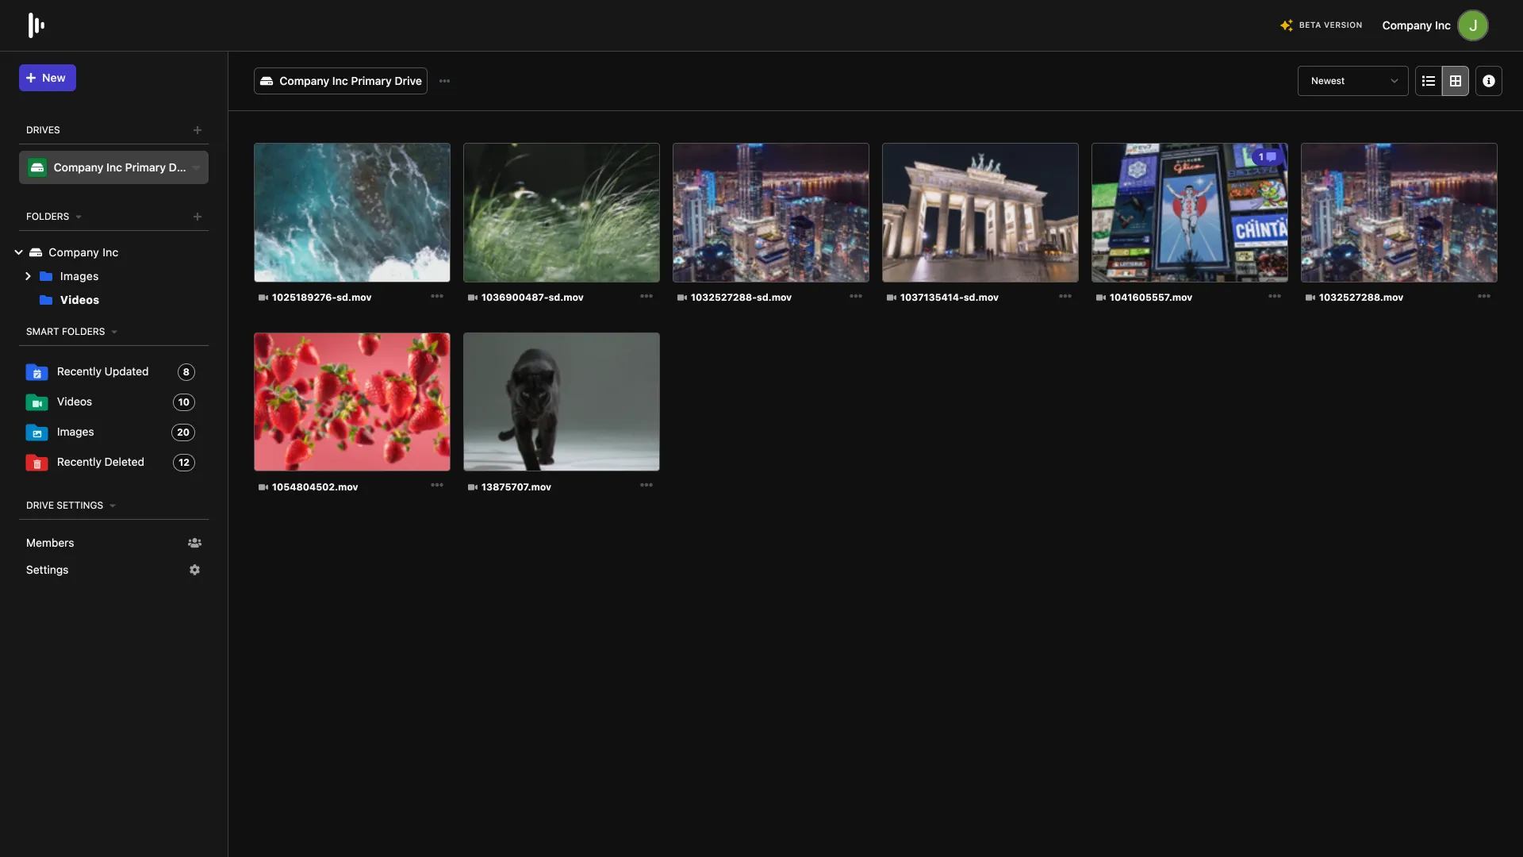Open the comment badge on 1041605557.mov
Screen dimensions: 1523x857
click(x=1266, y=157)
